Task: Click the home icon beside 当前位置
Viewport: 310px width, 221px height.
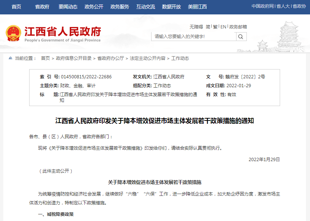Action: (10, 58)
